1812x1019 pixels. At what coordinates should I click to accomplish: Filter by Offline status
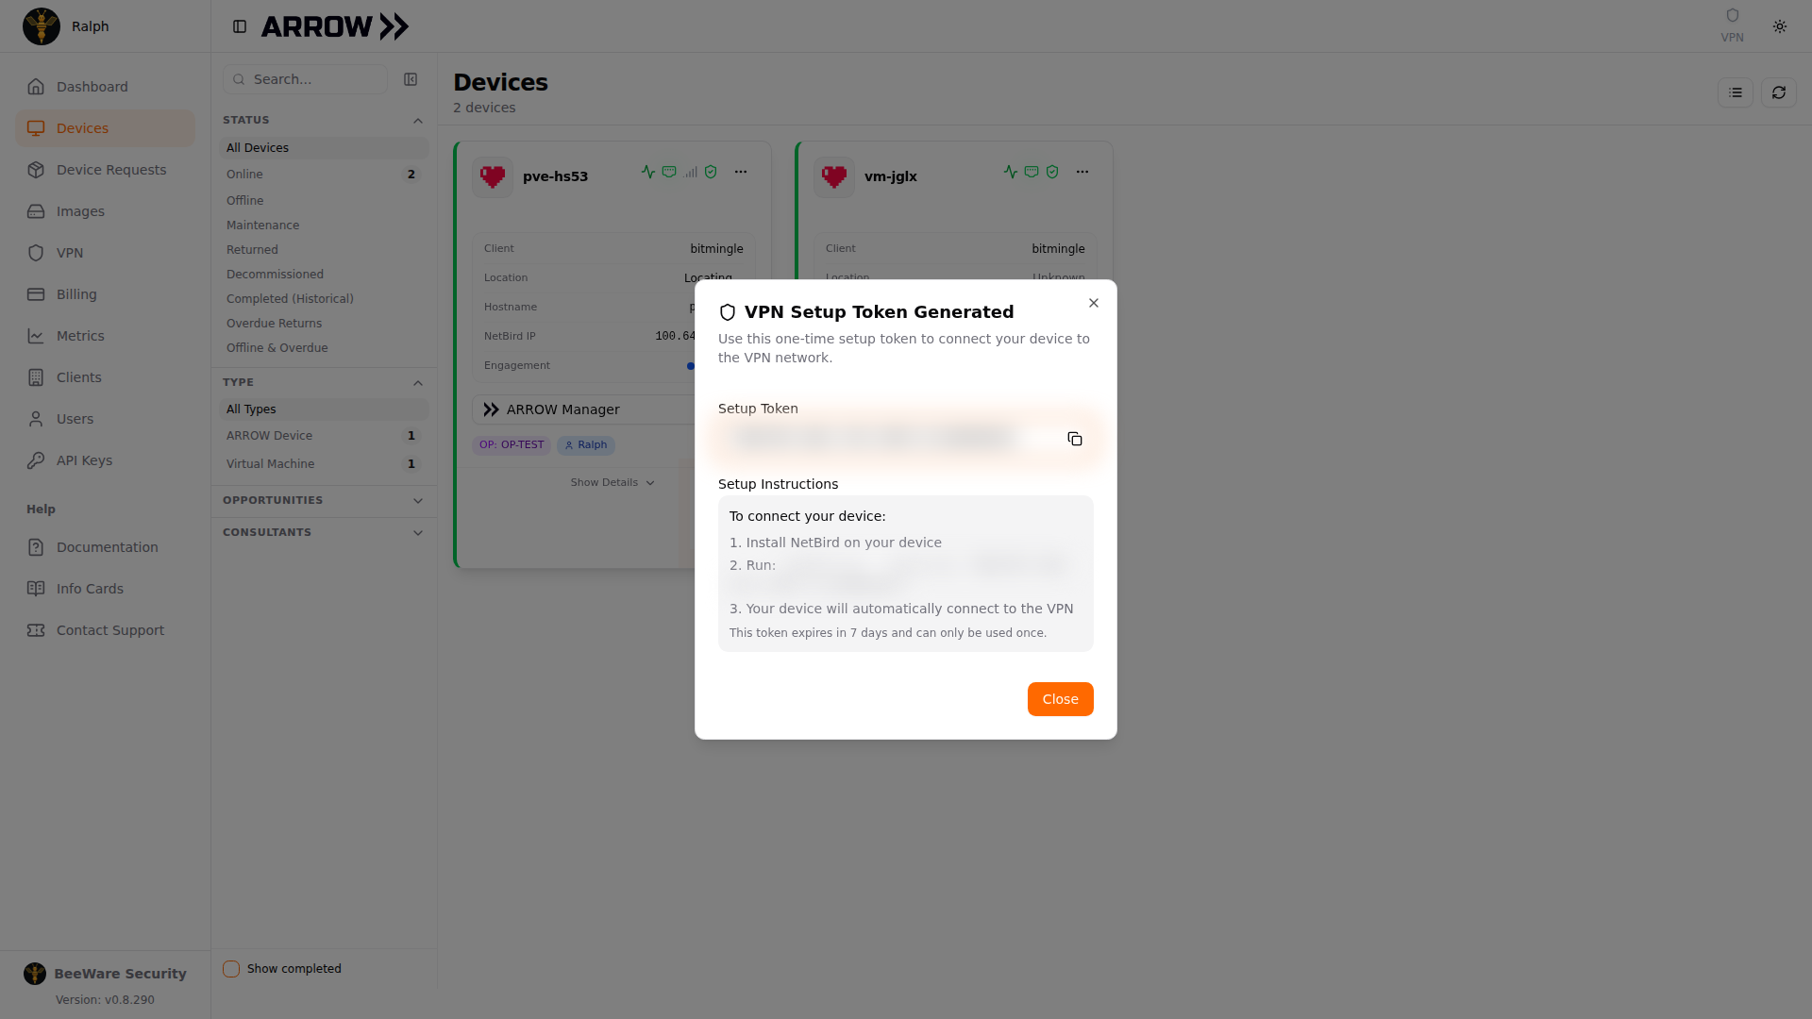tap(324, 201)
